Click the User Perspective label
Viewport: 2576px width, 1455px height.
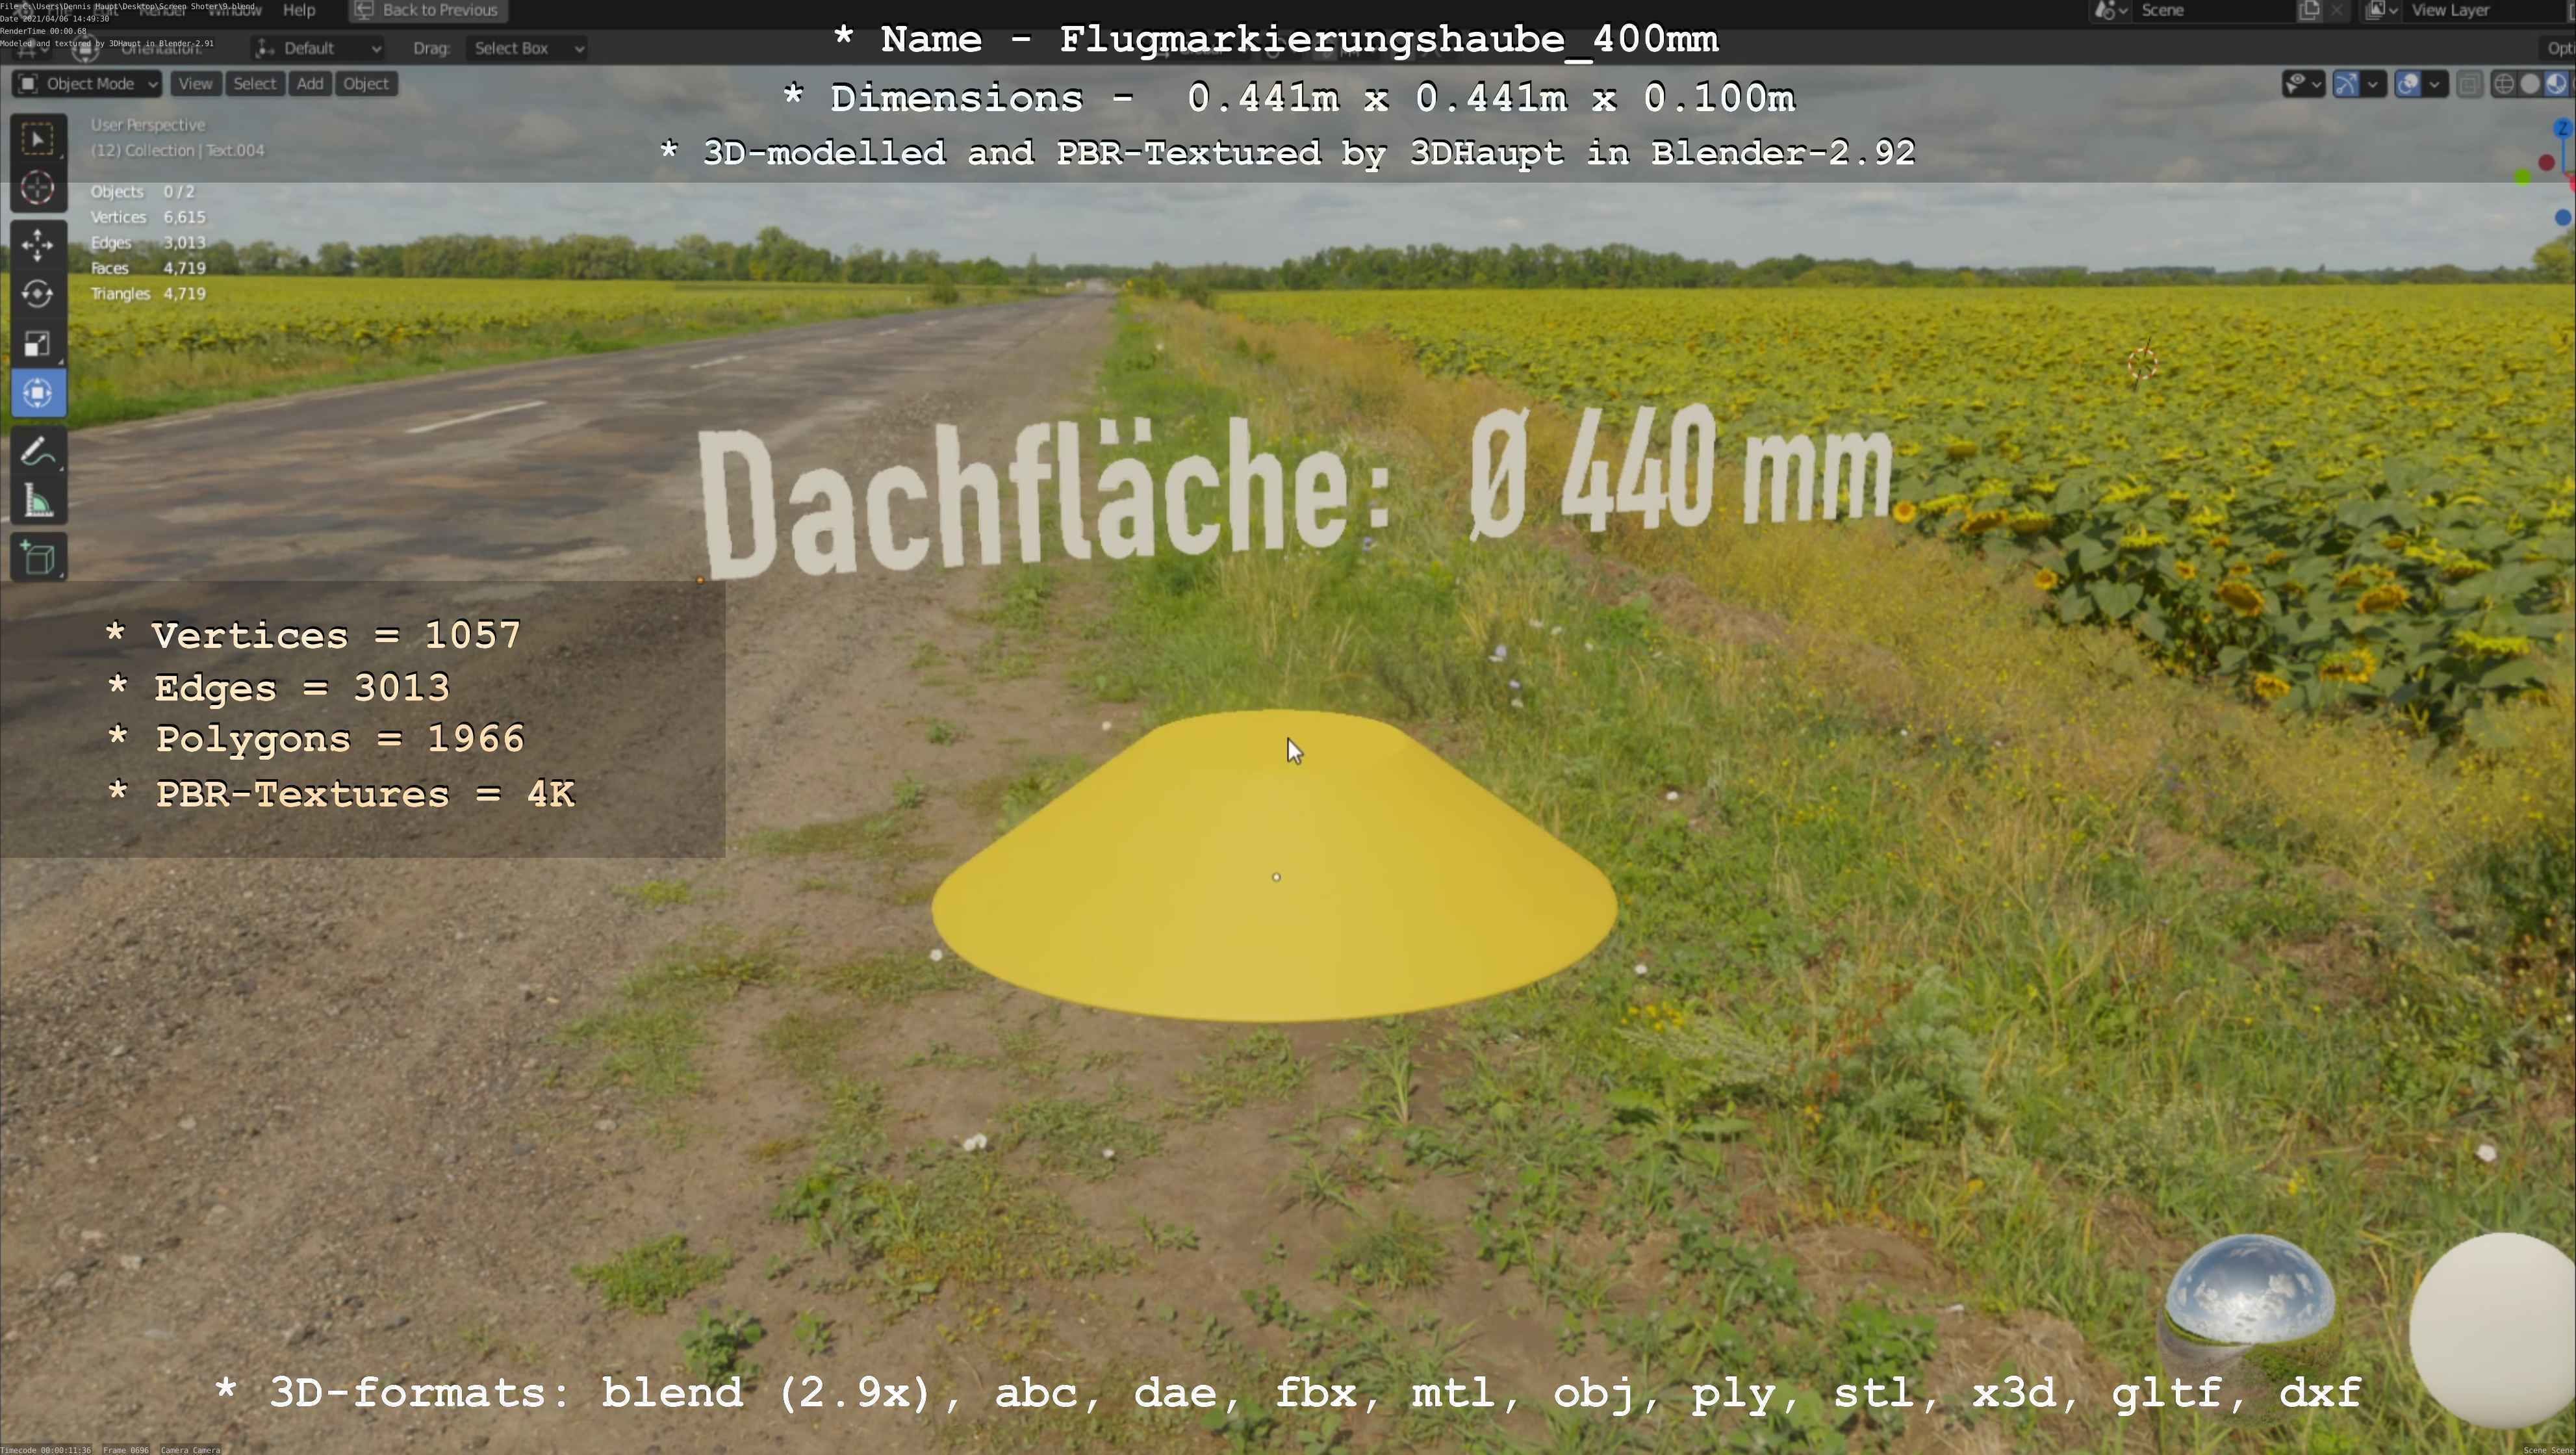[x=148, y=125]
